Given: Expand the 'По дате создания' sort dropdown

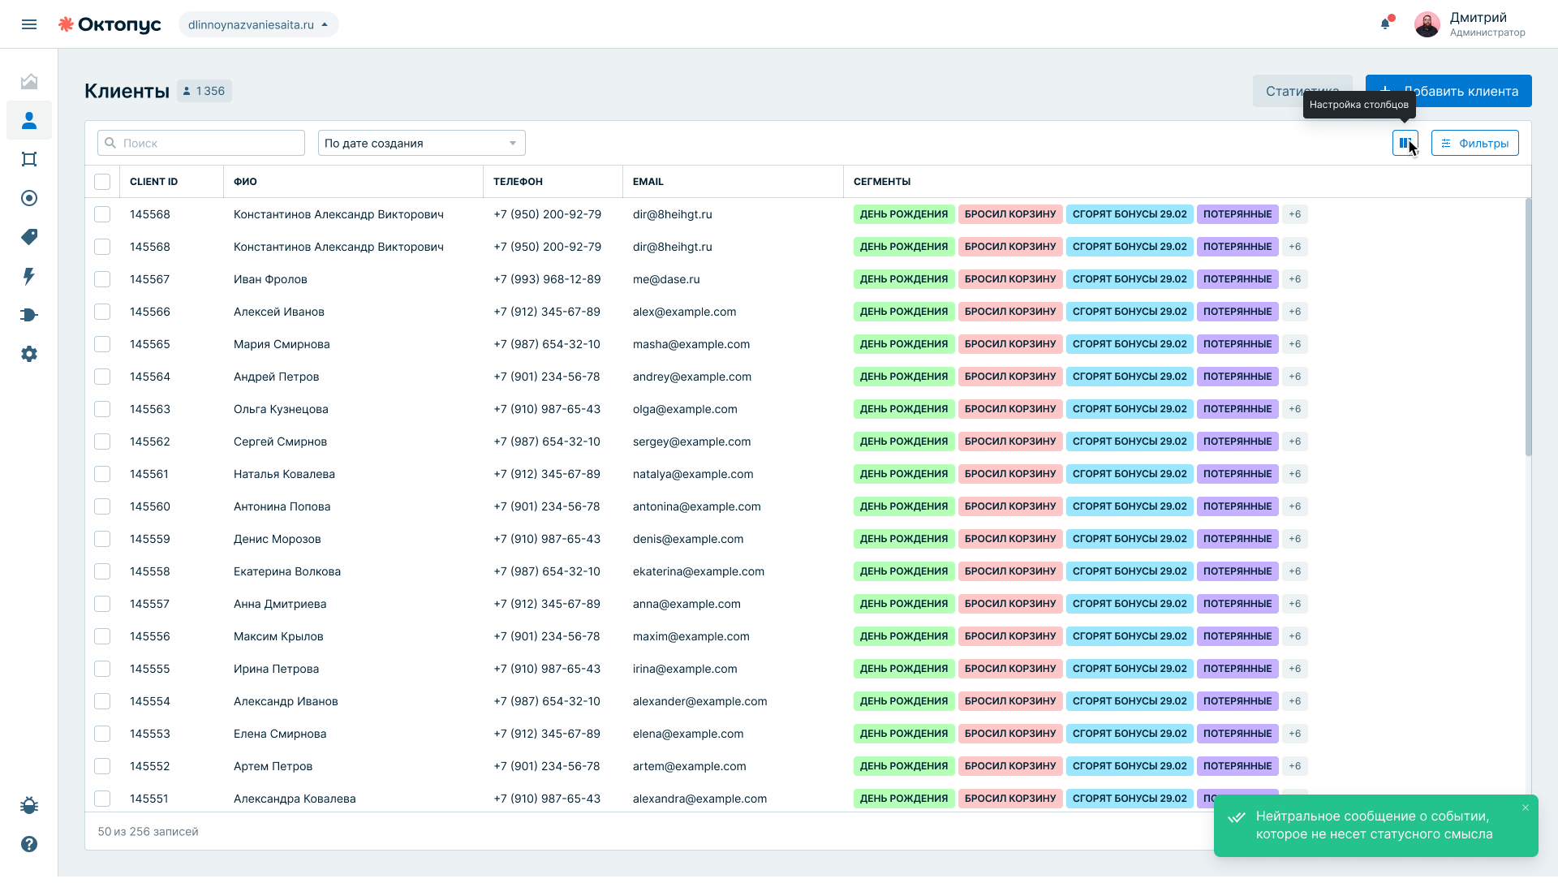Looking at the screenshot, I should click(422, 143).
